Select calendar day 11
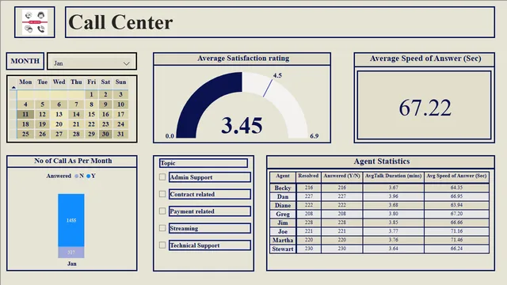The image size is (507, 285). [25, 114]
